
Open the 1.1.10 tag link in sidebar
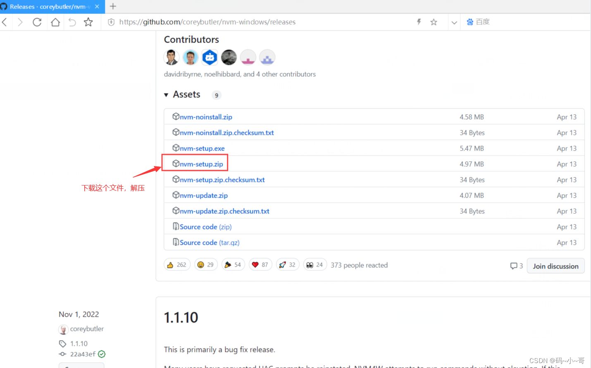coord(79,344)
